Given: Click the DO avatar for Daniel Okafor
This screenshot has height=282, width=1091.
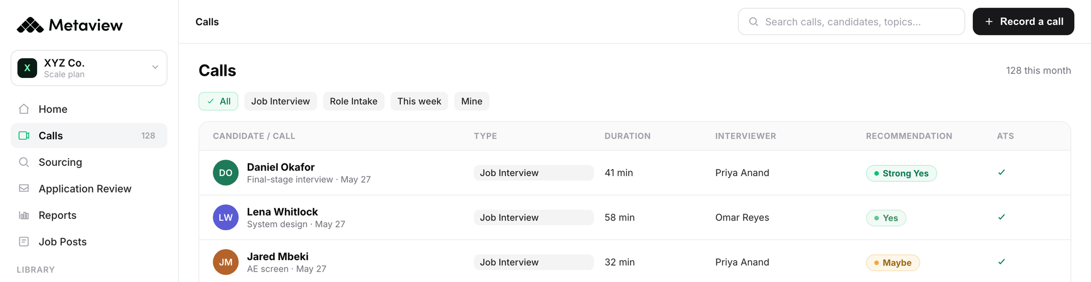Looking at the screenshot, I should [x=226, y=173].
